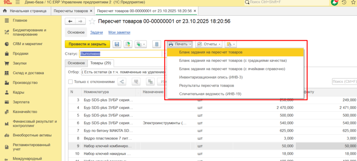
Task: Select Бланк задания на пересчет товаров
Action: click(x=235, y=52)
